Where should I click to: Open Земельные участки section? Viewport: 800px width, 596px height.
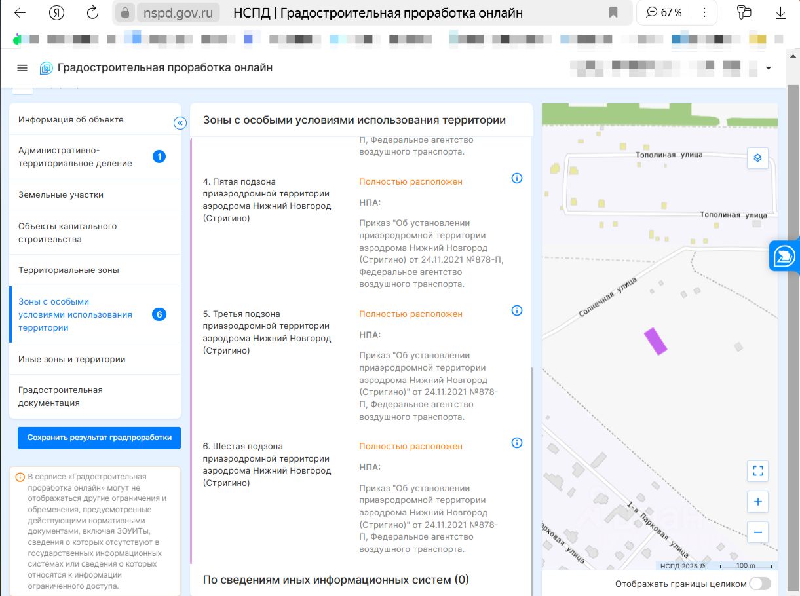95,195
